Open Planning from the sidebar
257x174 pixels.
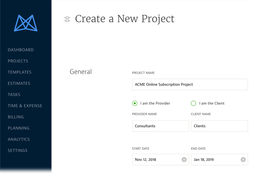pyautogui.click(x=19, y=128)
